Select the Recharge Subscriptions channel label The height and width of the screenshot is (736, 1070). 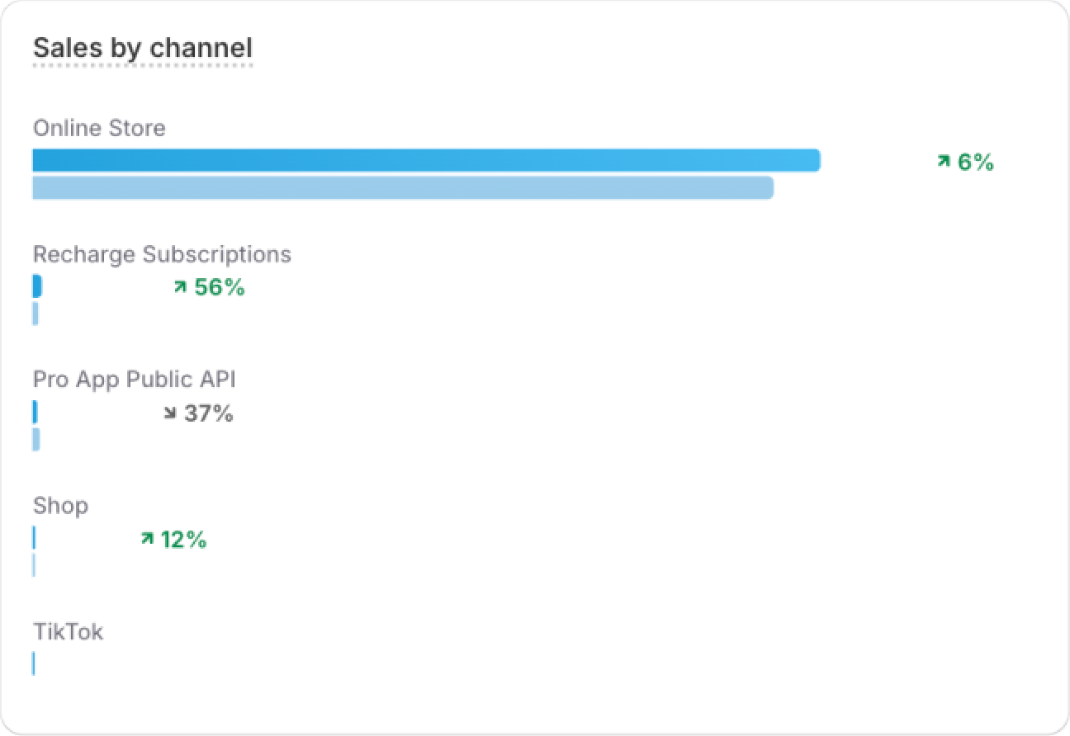162,254
